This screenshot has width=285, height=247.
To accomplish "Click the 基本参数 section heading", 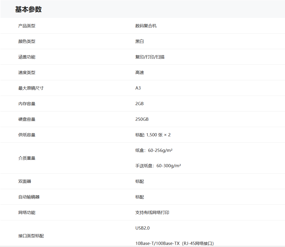I will click(x=28, y=10).
